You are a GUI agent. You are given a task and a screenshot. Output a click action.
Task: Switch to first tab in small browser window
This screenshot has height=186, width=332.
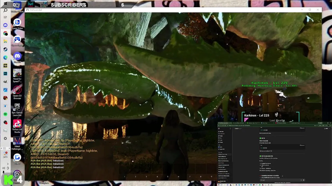(x=224, y=123)
